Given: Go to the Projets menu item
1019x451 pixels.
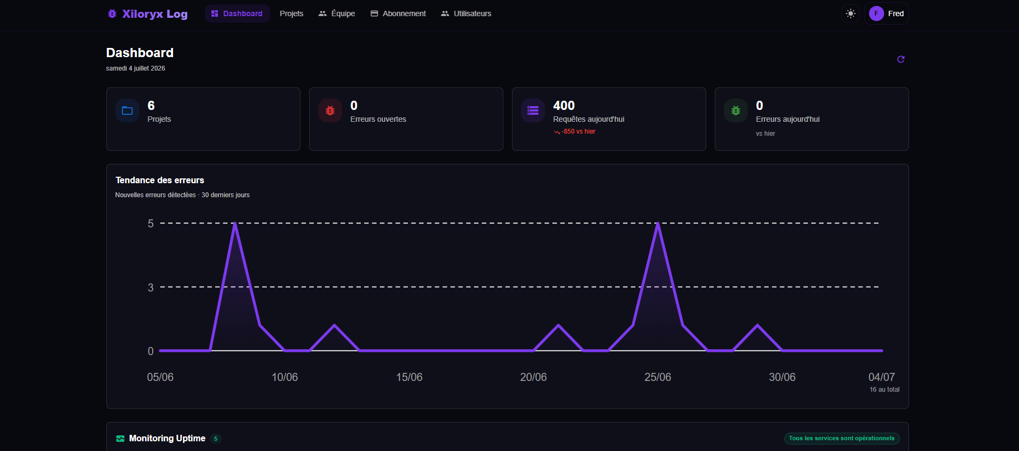Looking at the screenshot, I should 291,13.
